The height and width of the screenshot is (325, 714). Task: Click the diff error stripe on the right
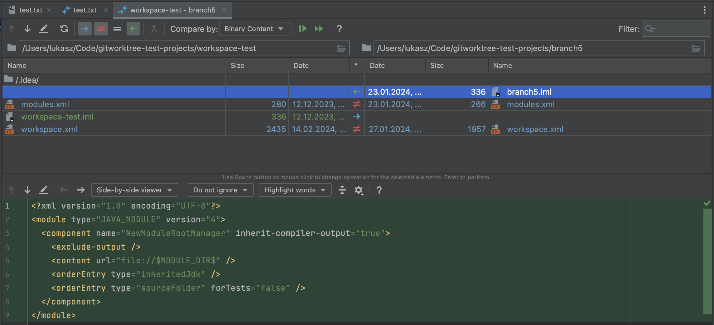707,261
